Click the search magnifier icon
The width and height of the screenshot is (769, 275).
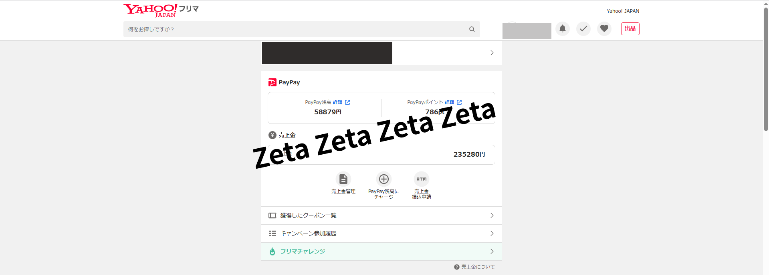[x=472, y=29]
